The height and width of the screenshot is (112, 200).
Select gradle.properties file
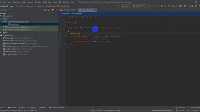pos(19,49)
